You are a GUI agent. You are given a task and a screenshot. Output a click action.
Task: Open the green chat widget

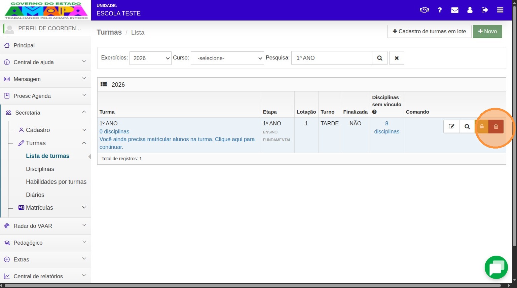click(x=496, y=268)
